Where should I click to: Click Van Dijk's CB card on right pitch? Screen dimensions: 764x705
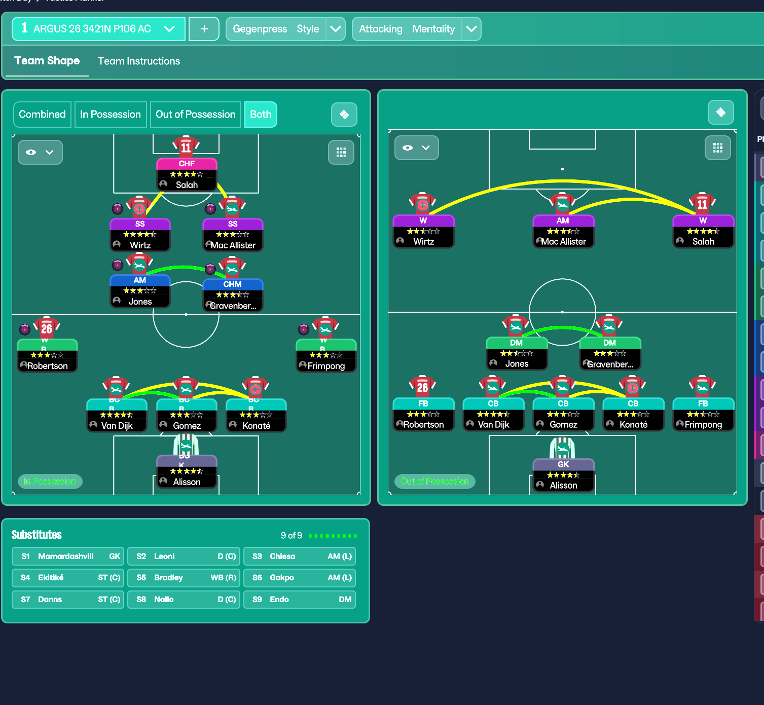[x=493, y=414]
